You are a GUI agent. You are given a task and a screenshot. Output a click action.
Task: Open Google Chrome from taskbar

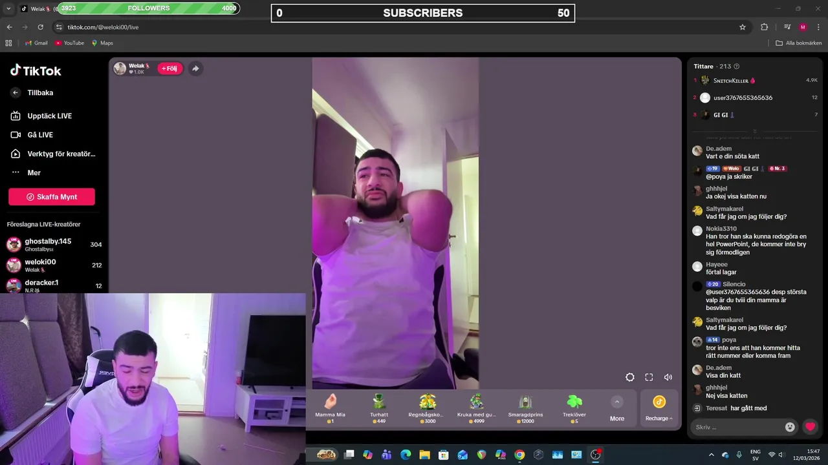[519, 455]
